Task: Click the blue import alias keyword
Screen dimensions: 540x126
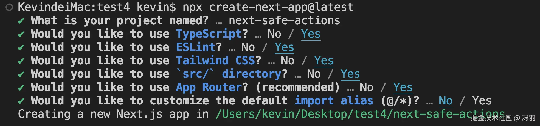Action: [x=334, y=101]
